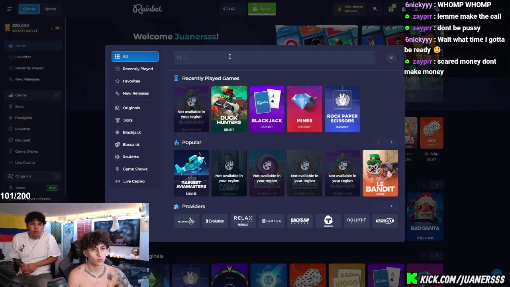Collapse the Originals section in sidebar
This screenshot has width=510, height=287.
(x=56, y=176)
